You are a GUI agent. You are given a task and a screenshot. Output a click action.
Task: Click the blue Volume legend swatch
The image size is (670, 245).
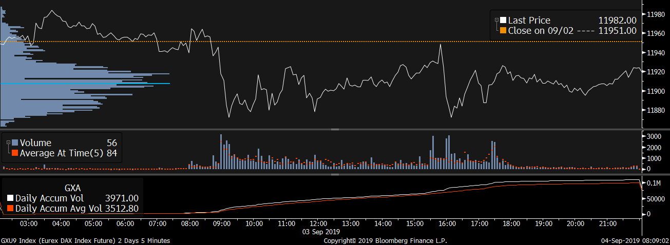pos(15,143)
